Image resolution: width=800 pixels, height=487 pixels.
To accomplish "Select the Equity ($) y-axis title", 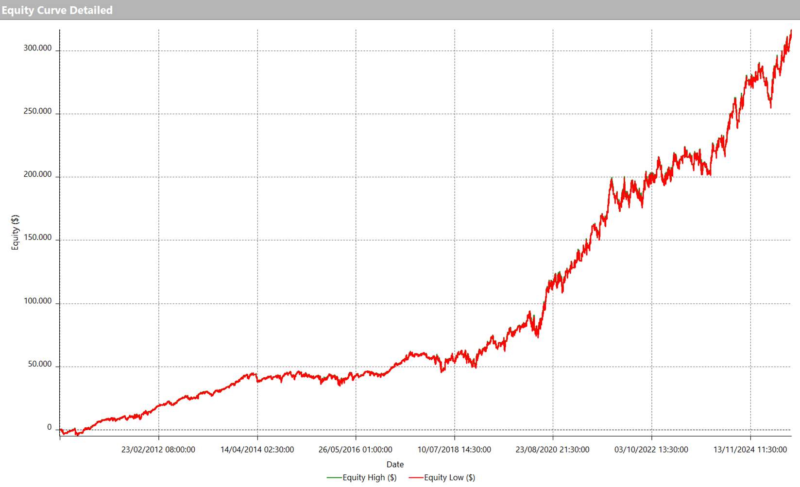I will pos(15,232).
